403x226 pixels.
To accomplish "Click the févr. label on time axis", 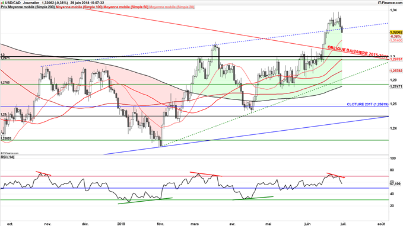I will [160, 224].
